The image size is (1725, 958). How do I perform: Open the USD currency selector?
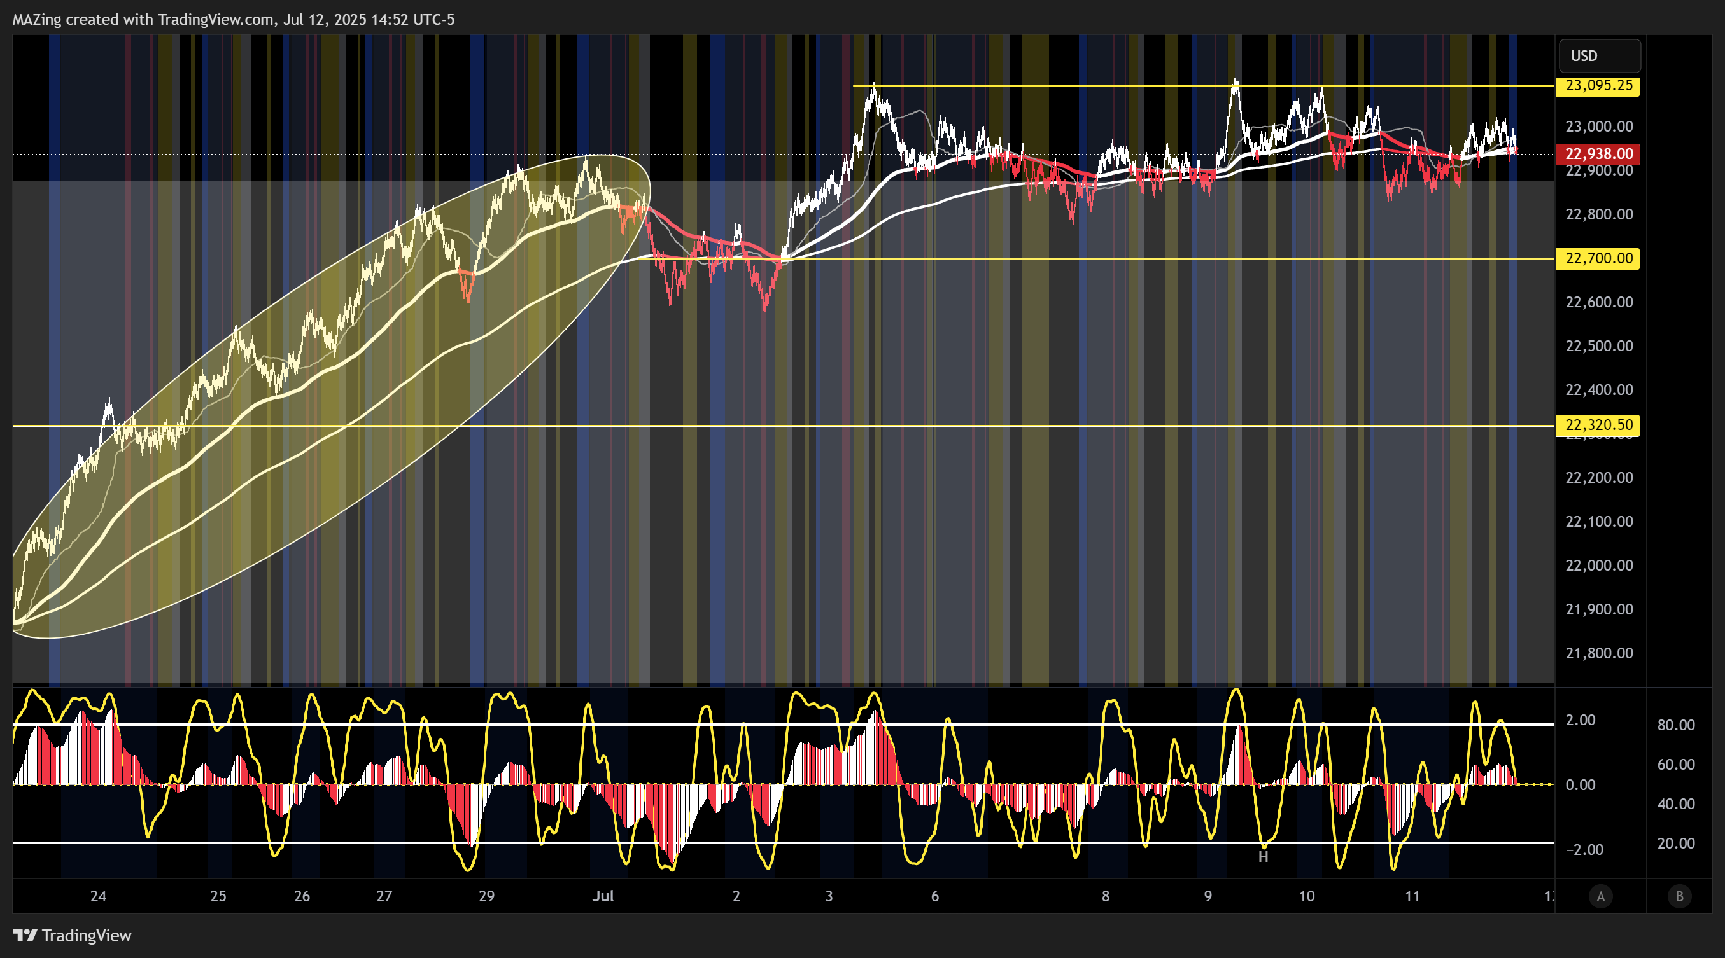(1600, 56)
